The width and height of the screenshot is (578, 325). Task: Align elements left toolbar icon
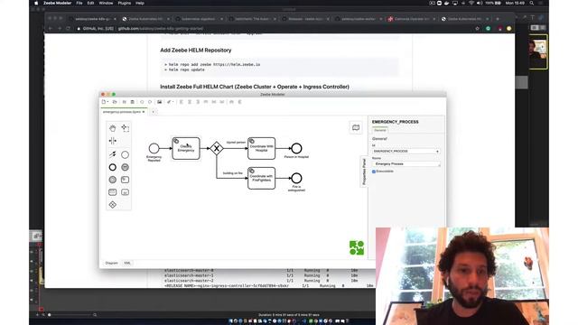[181, 102]
